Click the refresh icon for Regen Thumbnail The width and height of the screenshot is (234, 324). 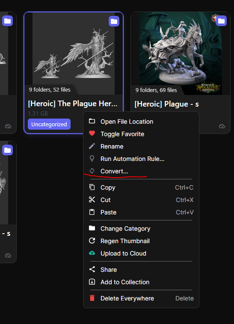[92, 241]
